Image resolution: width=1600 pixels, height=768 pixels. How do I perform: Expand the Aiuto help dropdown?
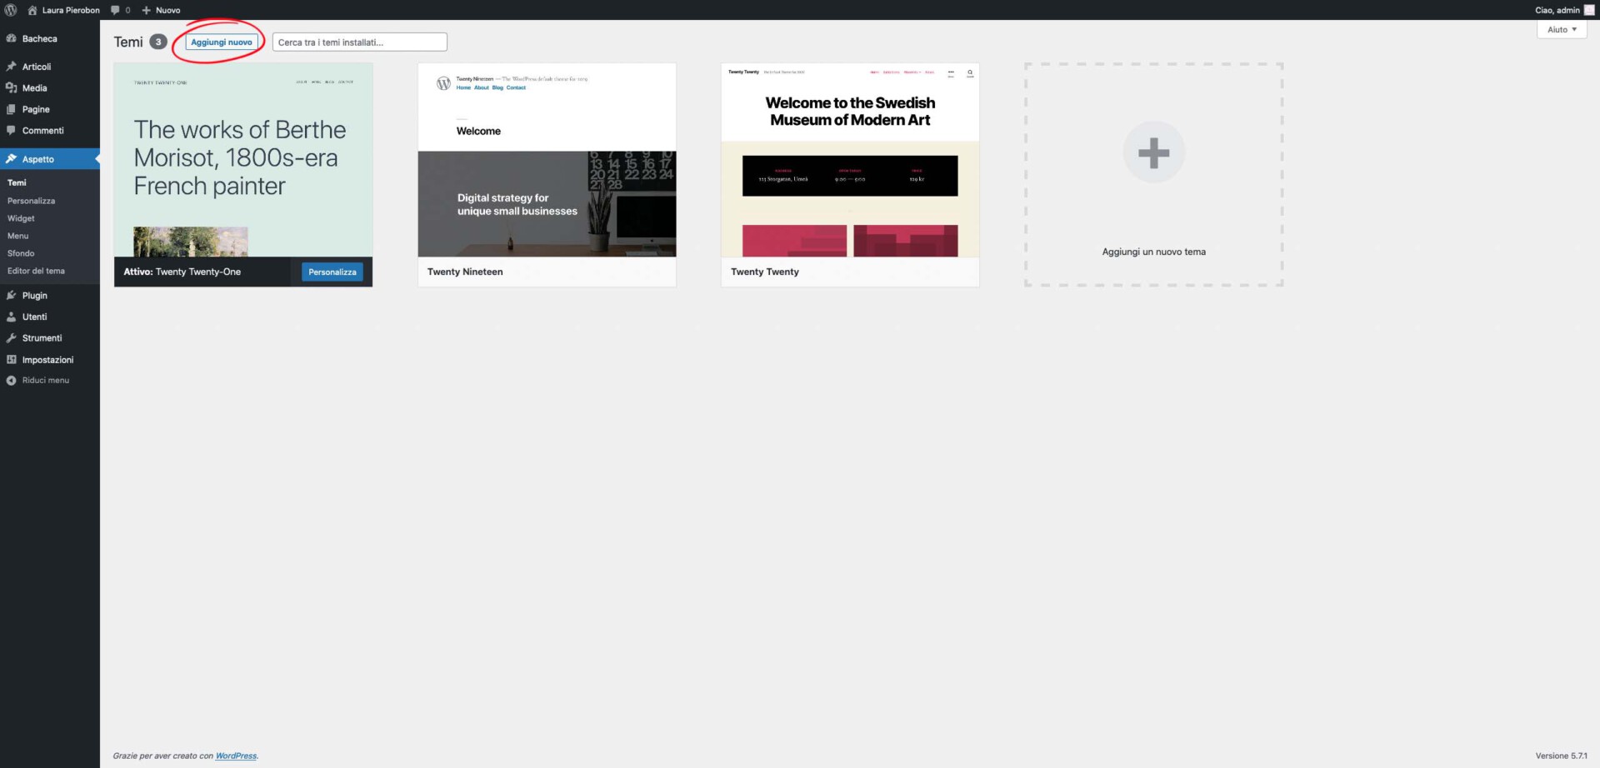1562,29
